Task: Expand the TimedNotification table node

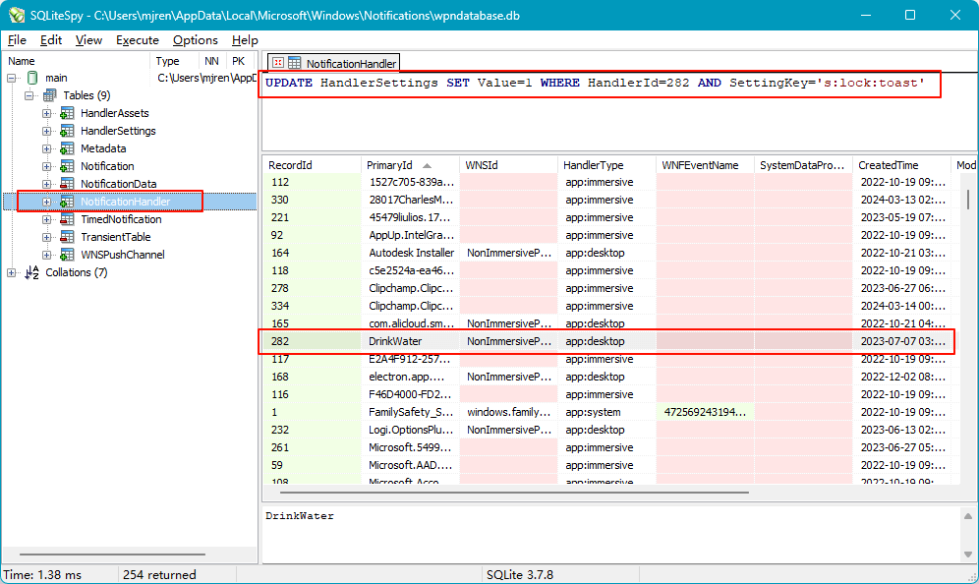Action: [x=47, y=219]
